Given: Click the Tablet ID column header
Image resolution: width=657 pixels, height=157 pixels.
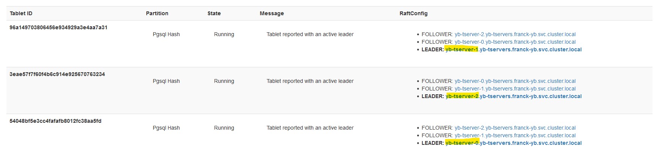Looking at the screenshot, I should (x=21, y=13).
